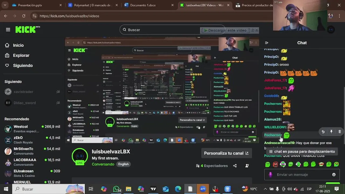Viewport: 345px width, 194px height.
Task: Open the browser tab search dropdown
Action: (x=5, y=5)
